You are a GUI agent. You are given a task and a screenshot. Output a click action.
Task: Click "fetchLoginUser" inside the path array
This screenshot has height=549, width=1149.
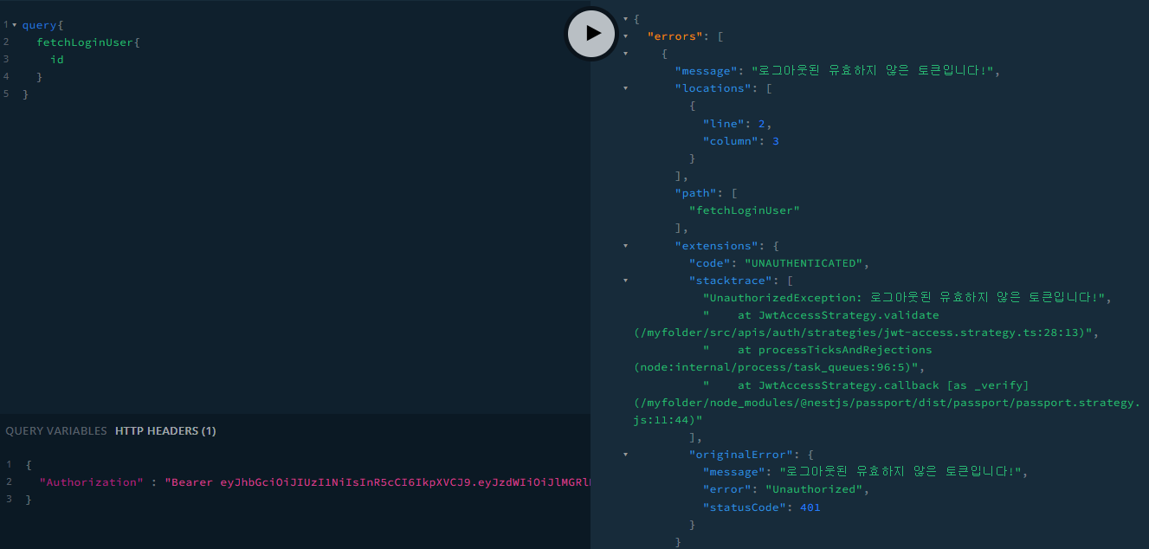(745, 210)
